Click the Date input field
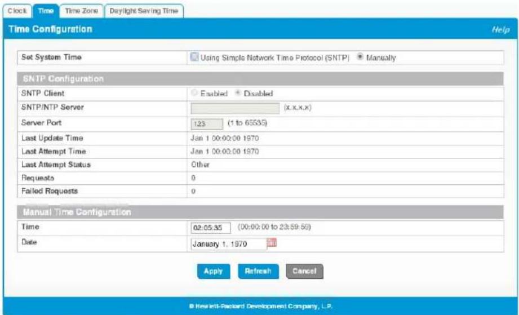This screenshot has width=519, height=315. tap(229, 244)
